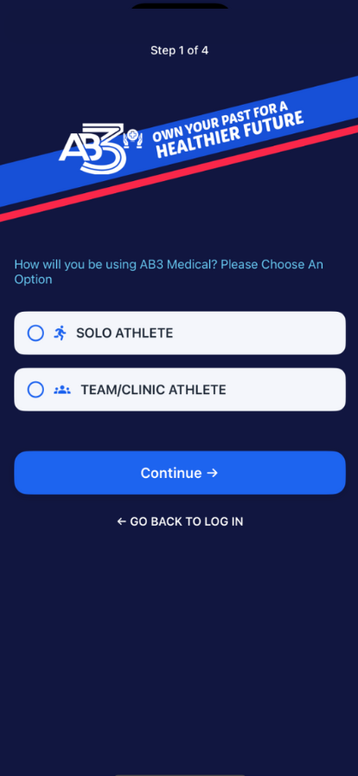Click the left arrow before Go Back
The width and height of the screenshot is (358, 776).
pos(122,521)
